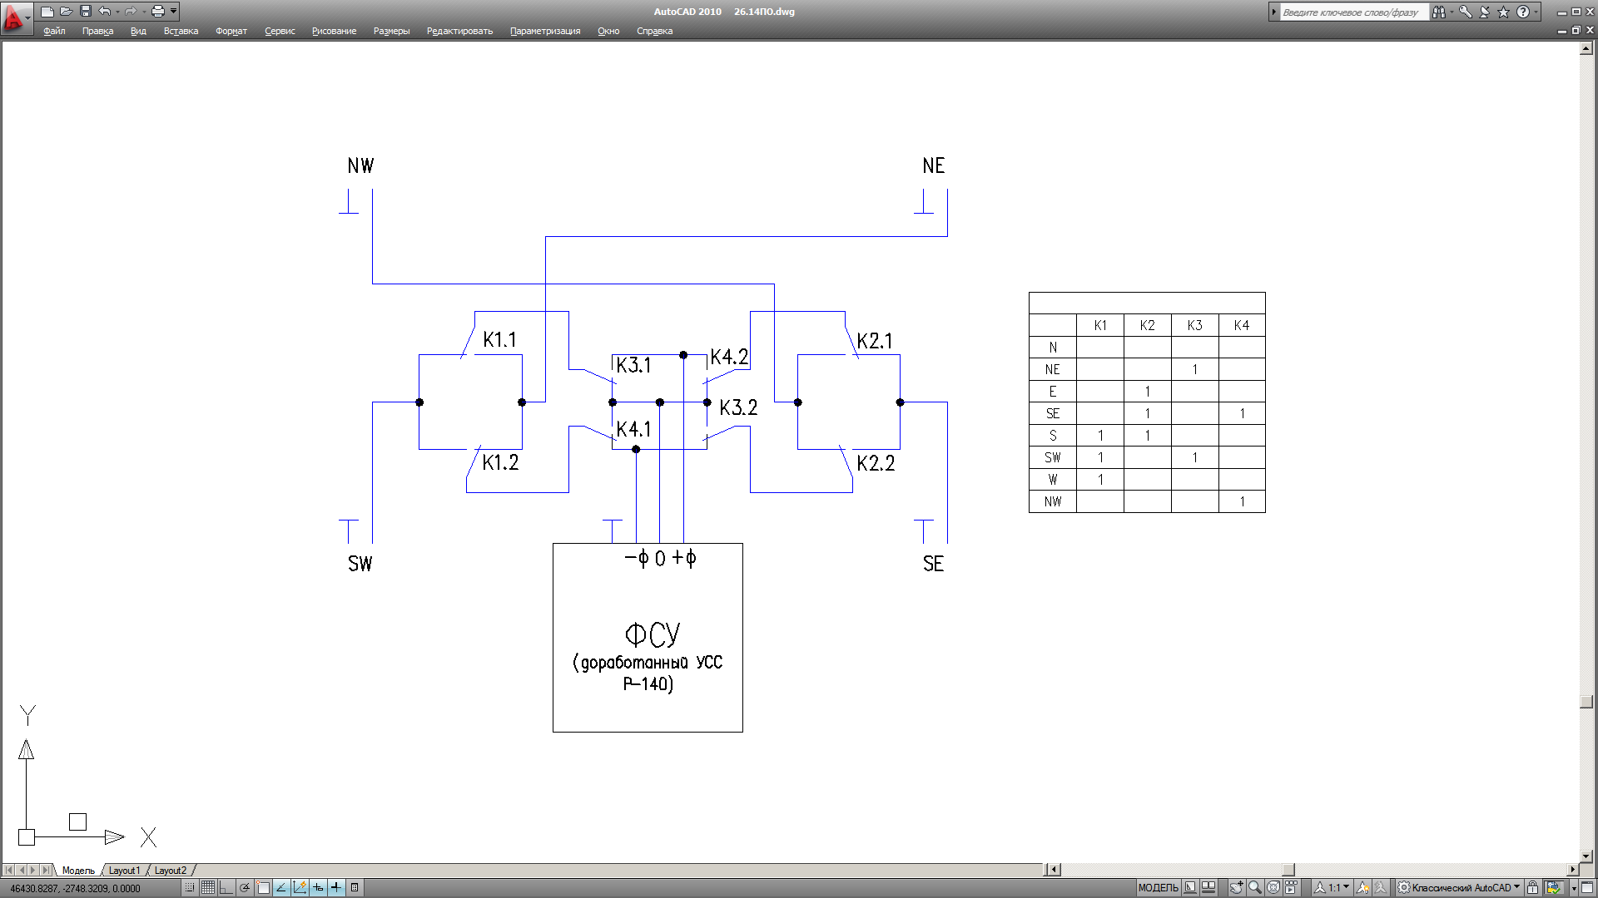Click the SteeringWheels icon in status bar

pyautogui.click(x=1273, y=887)
